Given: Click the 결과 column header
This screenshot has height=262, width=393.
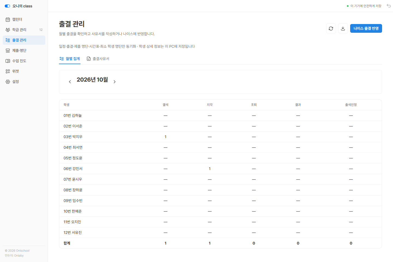Looking at the screenshot, I should [298, 105].
